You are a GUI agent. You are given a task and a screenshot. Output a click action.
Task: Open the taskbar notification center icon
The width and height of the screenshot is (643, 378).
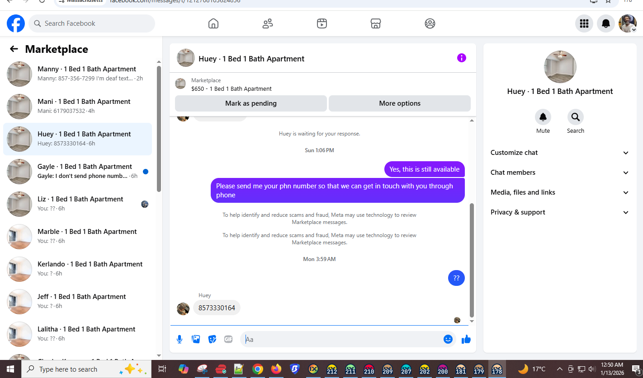636,369
